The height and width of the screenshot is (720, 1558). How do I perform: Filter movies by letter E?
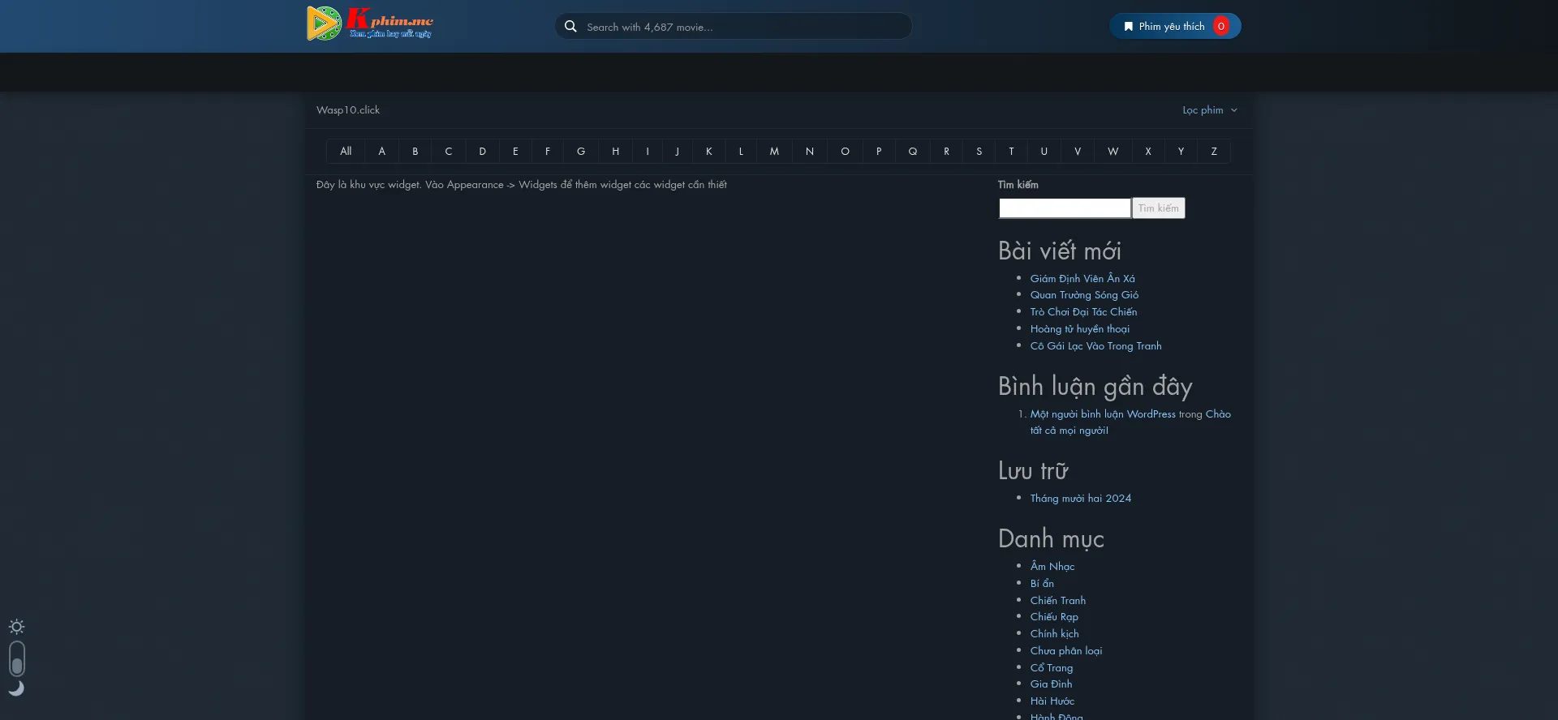coord(515,152)
